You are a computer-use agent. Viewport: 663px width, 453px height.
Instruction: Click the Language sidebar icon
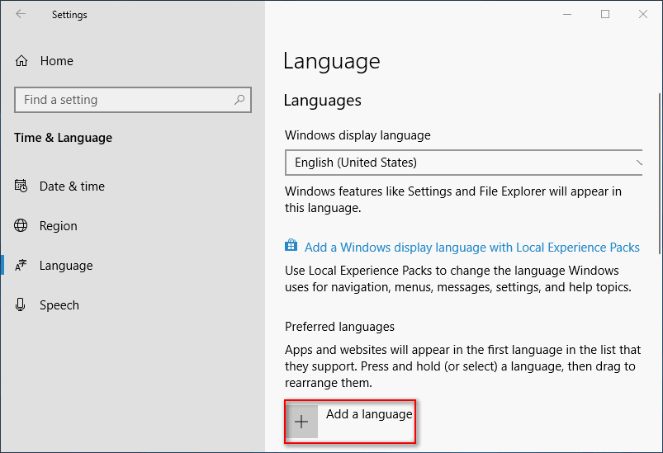pos(21,266)
